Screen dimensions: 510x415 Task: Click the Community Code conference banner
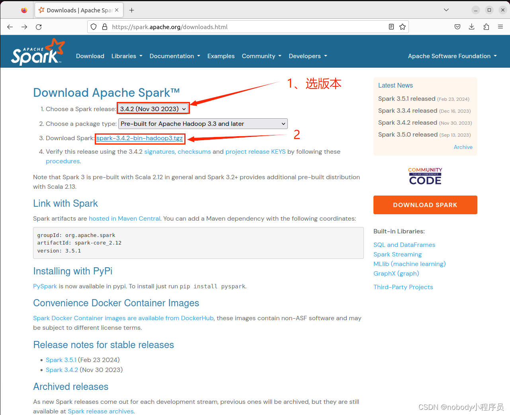click(x=425, y=176)
